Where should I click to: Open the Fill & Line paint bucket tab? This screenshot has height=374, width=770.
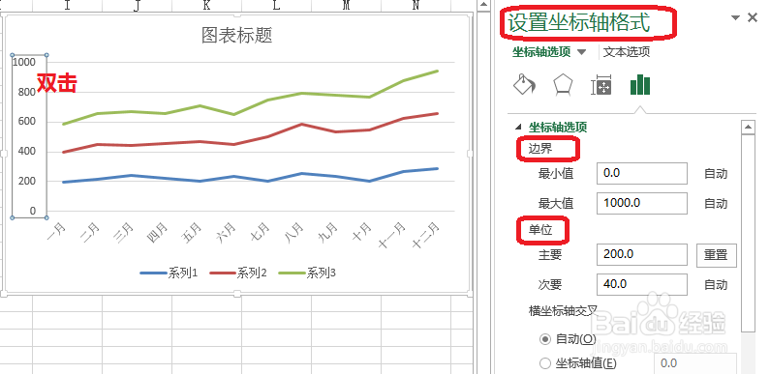pyautogui.click(x=524, y=85)
